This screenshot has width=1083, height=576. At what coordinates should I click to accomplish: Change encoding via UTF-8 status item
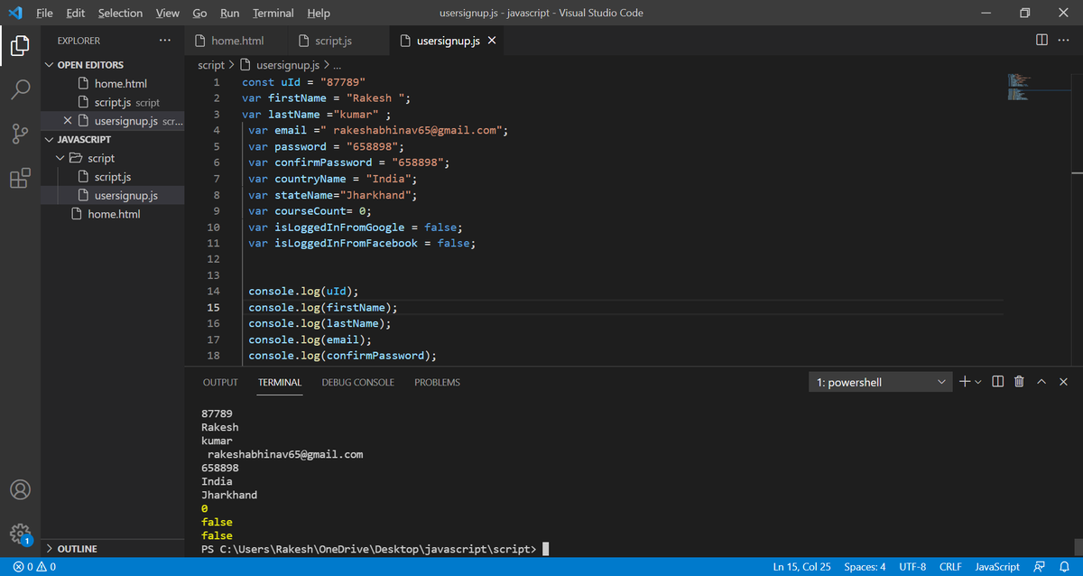tap(912, 567)
